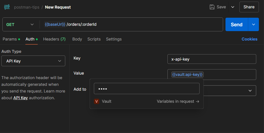Viewport: 264px width, 133px height.
Task: Click the red Vault icon
Action: click(x=97, y=101)
